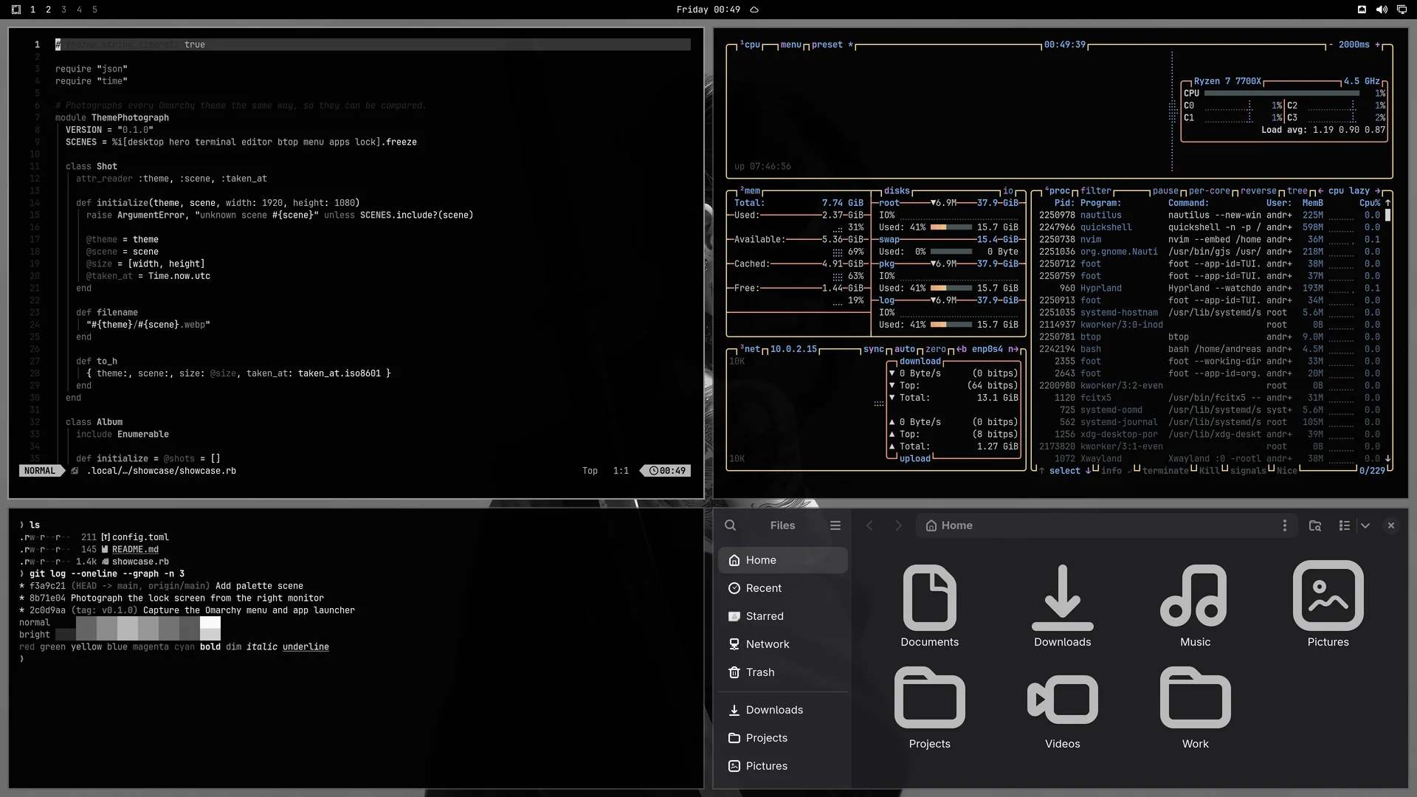1417x797 pixels.
Task: Click the weather cloud icon in top bar
Action: point(754,10)
